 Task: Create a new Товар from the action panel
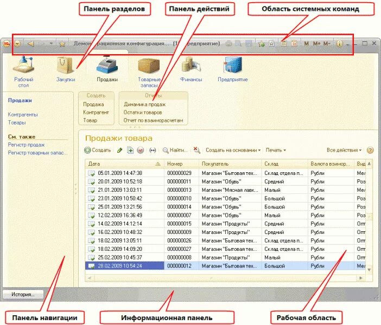pyautogui.click(x=90, y=120)
